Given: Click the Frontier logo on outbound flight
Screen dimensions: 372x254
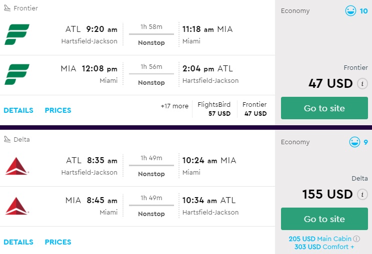Looking at the screenshot, I should click(17, 34).
